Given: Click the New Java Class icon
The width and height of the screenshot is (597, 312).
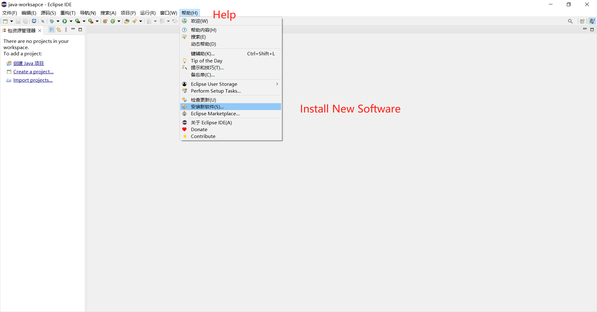Looking at the screenshot, I should tap(113, 21).
